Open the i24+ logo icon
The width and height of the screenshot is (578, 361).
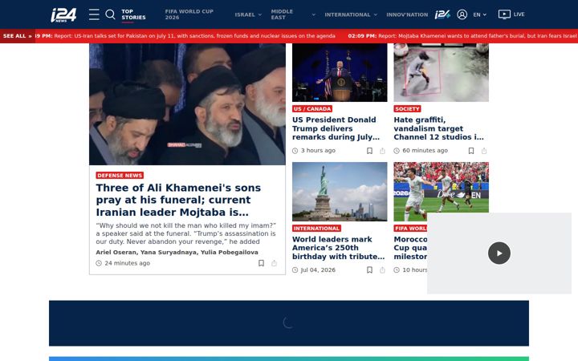(x=442, y=14)
